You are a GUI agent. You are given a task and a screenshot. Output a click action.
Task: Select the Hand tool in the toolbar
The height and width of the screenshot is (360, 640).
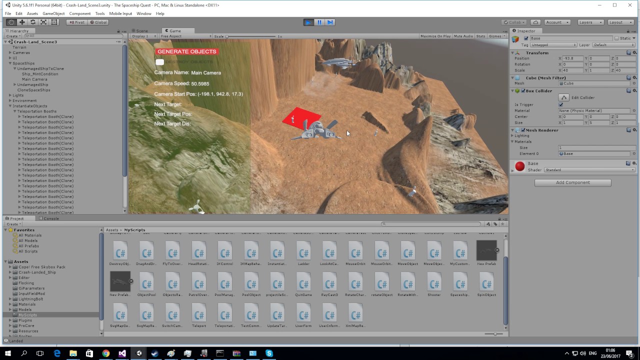11,22
